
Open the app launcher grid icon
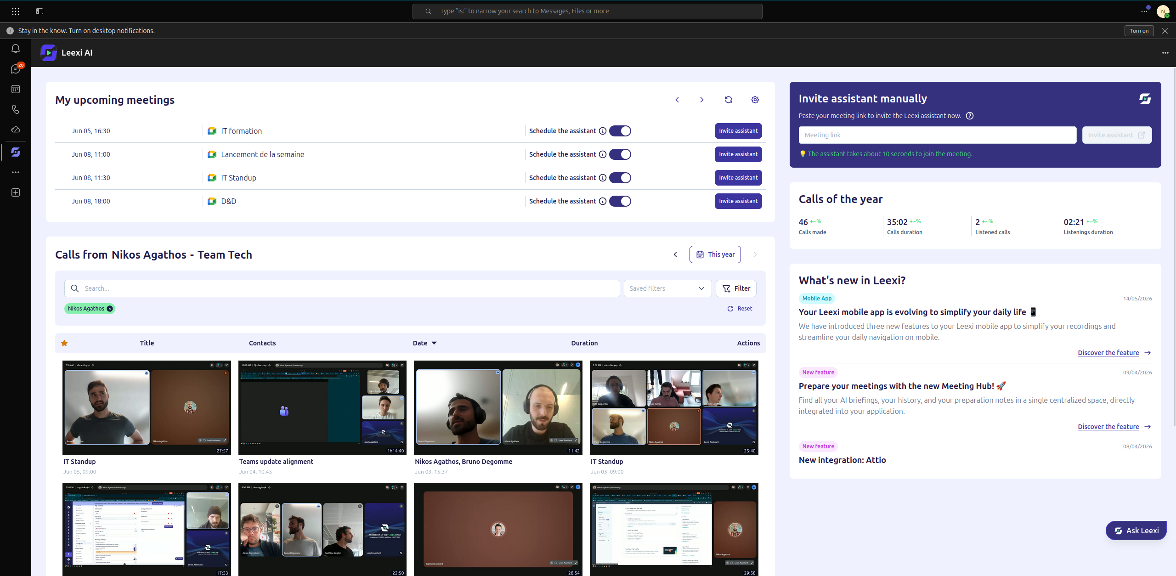16,11
